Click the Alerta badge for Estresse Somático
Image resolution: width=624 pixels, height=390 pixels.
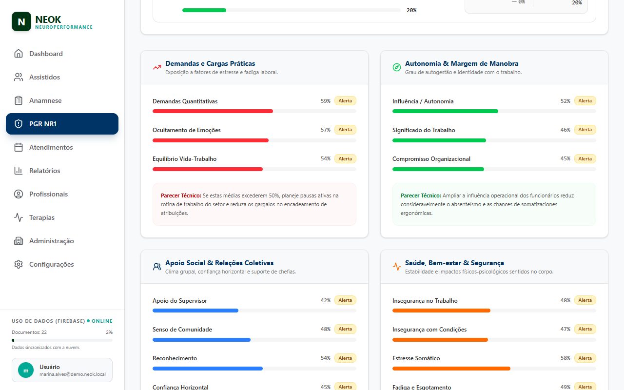pos(585,358)
